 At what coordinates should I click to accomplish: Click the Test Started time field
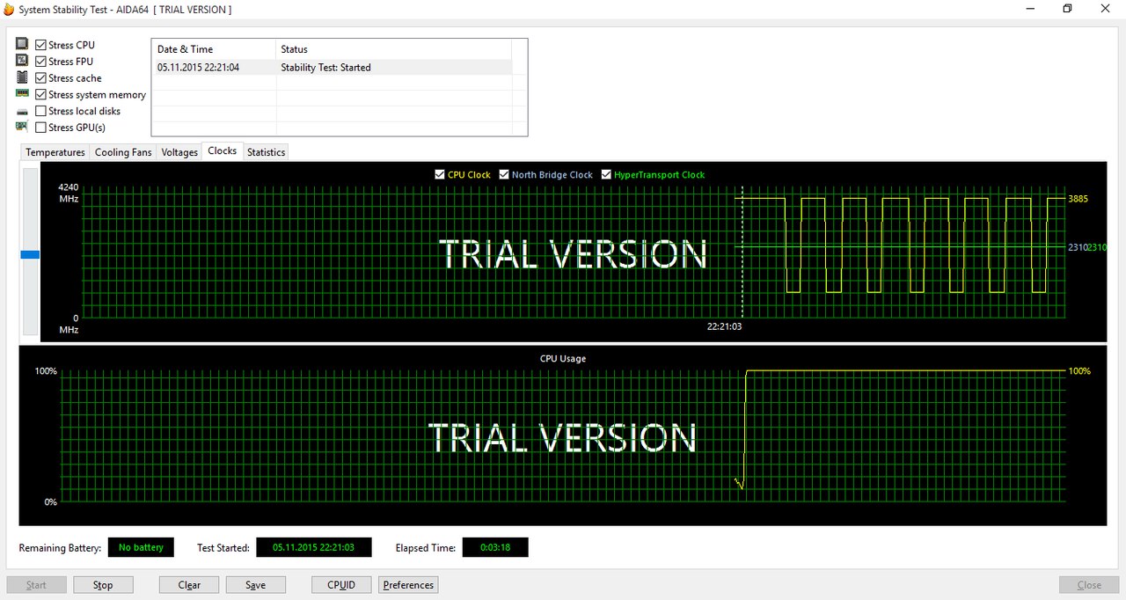pos(314,547)
